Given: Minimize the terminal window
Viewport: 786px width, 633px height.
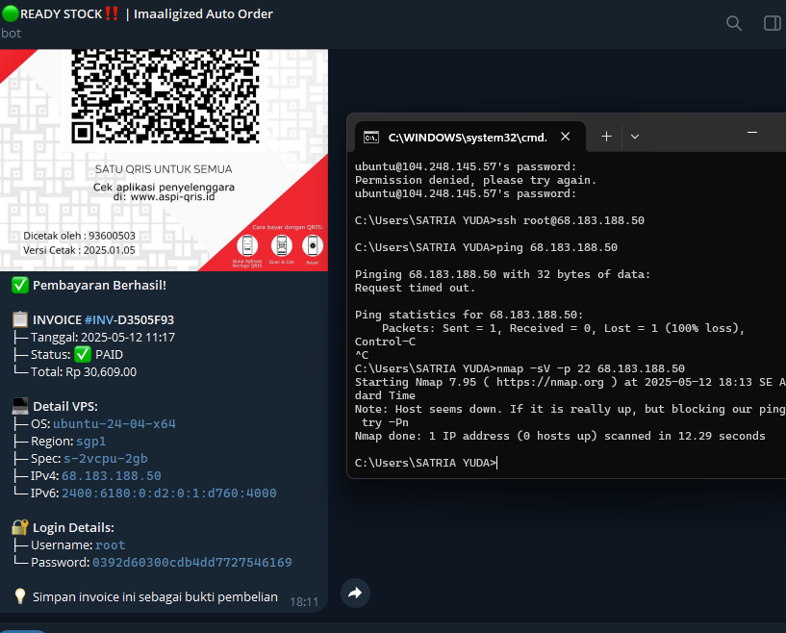Looking at the screenshot, I should pos(752,133).
